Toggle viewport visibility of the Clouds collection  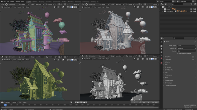(193, 9)
